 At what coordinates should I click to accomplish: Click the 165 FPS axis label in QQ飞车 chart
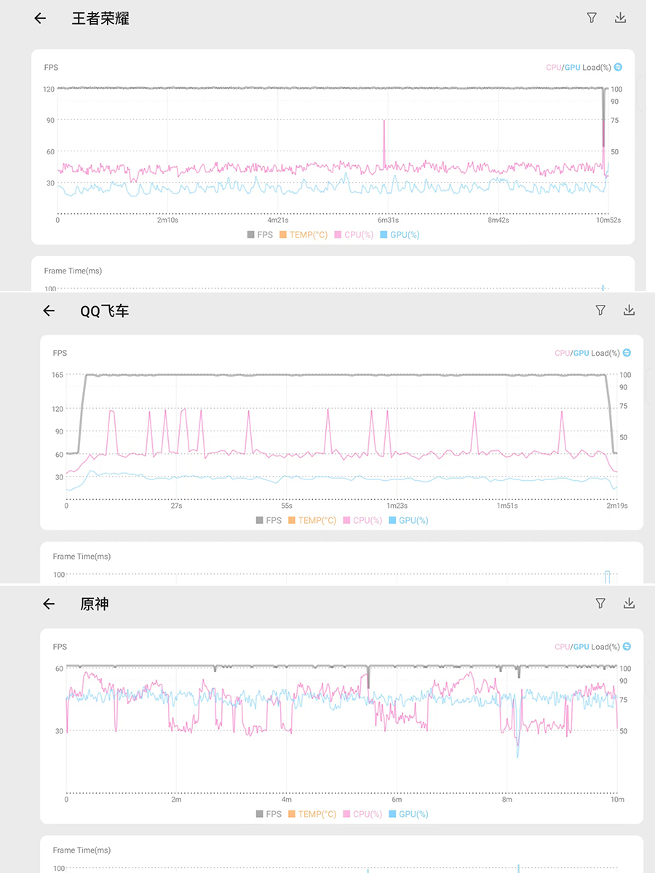(x=57, y=375)
